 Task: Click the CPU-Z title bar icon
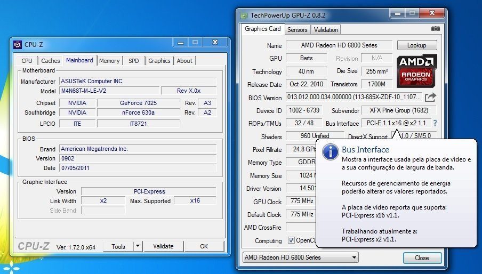[x=18, y=45]
